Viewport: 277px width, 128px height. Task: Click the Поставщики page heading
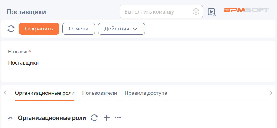[26, 12]
